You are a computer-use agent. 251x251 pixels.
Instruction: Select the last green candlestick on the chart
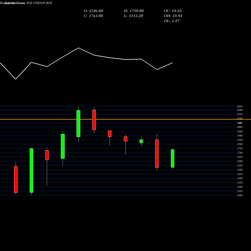coord(173,158)
